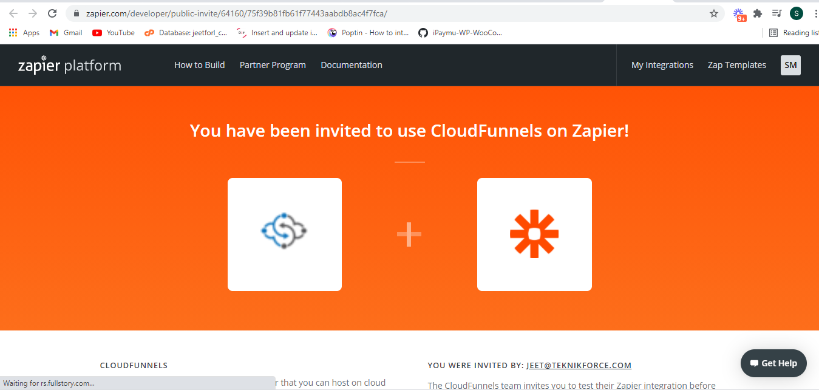Click the address bar URL field

point(395,13)
